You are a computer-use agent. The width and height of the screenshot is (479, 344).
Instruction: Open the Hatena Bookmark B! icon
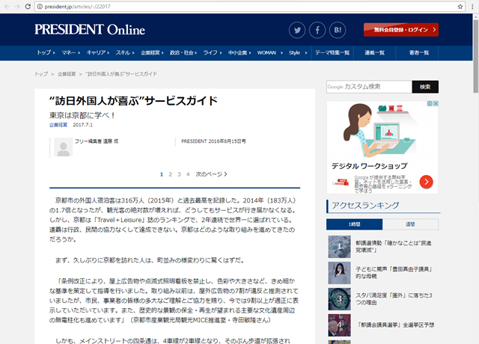(338, 30)
